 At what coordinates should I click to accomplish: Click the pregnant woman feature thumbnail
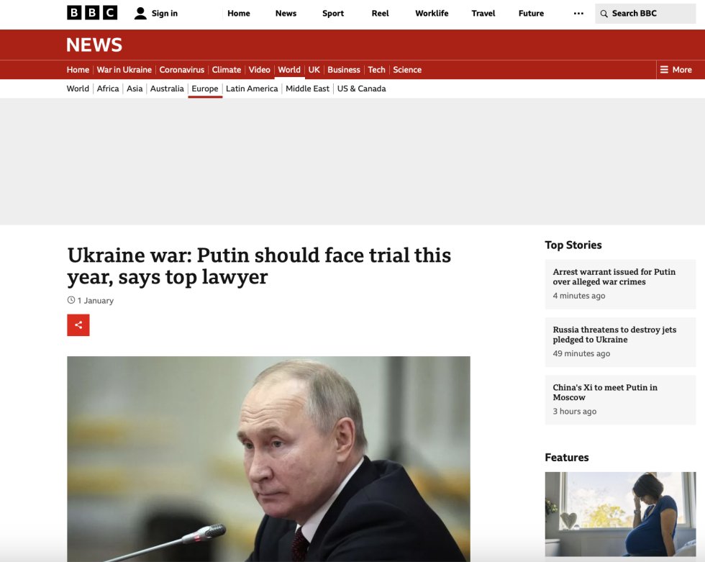620,515
